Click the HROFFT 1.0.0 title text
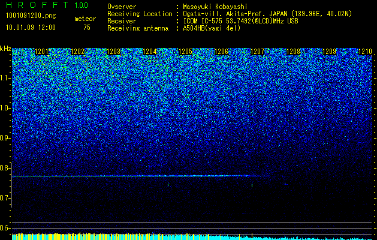Screen dimensions: 377x240 [47, 5]
